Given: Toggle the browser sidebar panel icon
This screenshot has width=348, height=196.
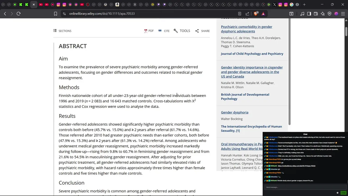Looking at the screenshot, I should pyautogui.click(x=309, y=14).
